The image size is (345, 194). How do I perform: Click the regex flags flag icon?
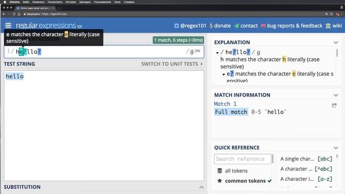tap(198, 51)
